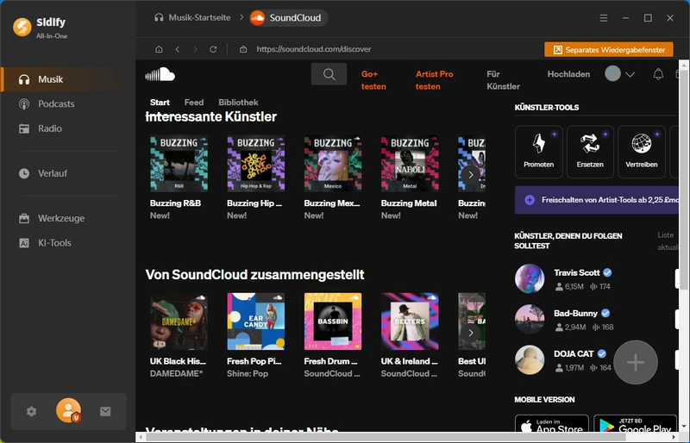Click Artist Pro testen link
690x443 pixels.
coord(435,80)
